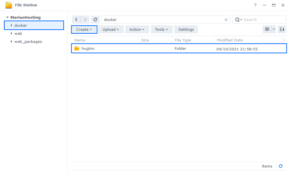
Task: Expand the docker folder tree arrow
Action: pyautogui.click(x=12, y=25)
